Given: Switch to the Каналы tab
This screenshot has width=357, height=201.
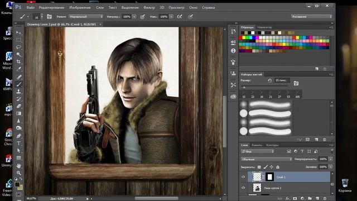Looking at the screenshot, I should click(257, 145).
